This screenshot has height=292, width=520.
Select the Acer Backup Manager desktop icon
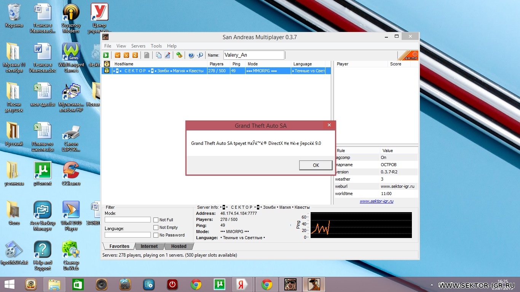click(42, 216)
